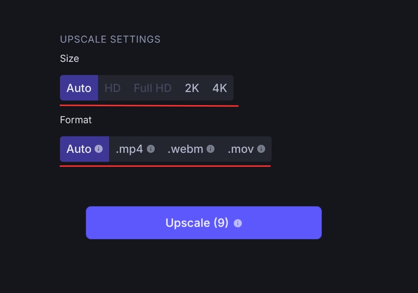Click the Size section label

coord(69,58)
